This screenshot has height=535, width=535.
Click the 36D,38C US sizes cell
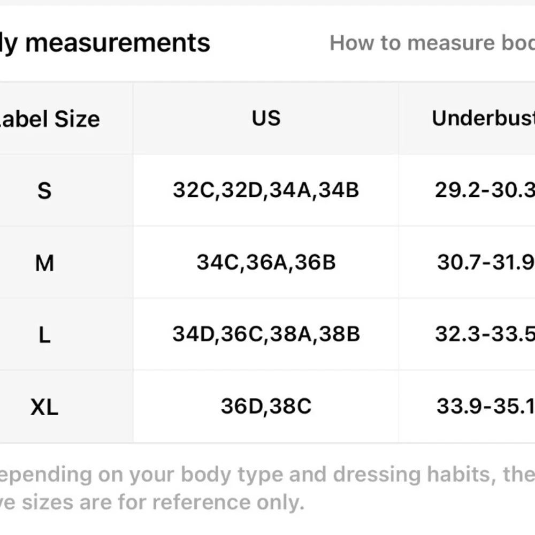(x=266, y=407)
